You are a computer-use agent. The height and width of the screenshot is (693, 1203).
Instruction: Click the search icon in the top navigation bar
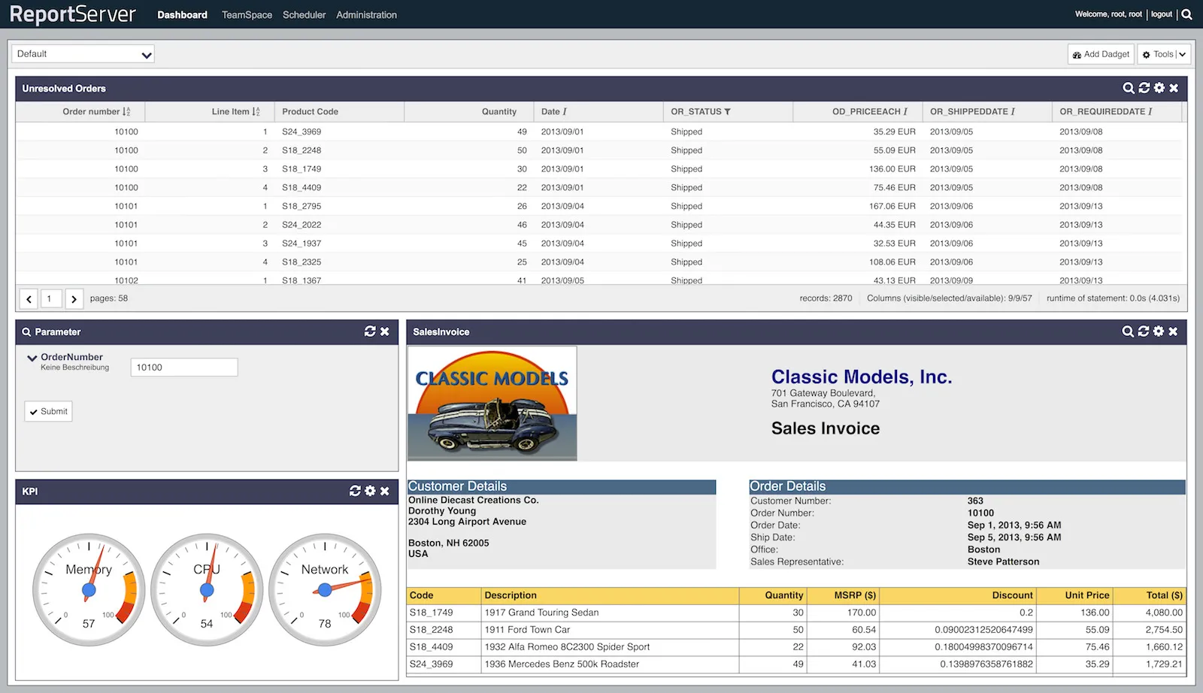point(1186,14)
